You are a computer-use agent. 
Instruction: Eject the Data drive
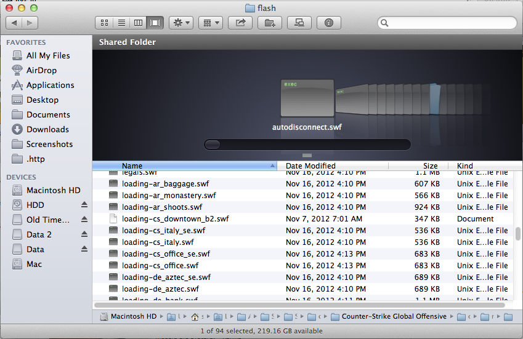[x=84, y=249]
